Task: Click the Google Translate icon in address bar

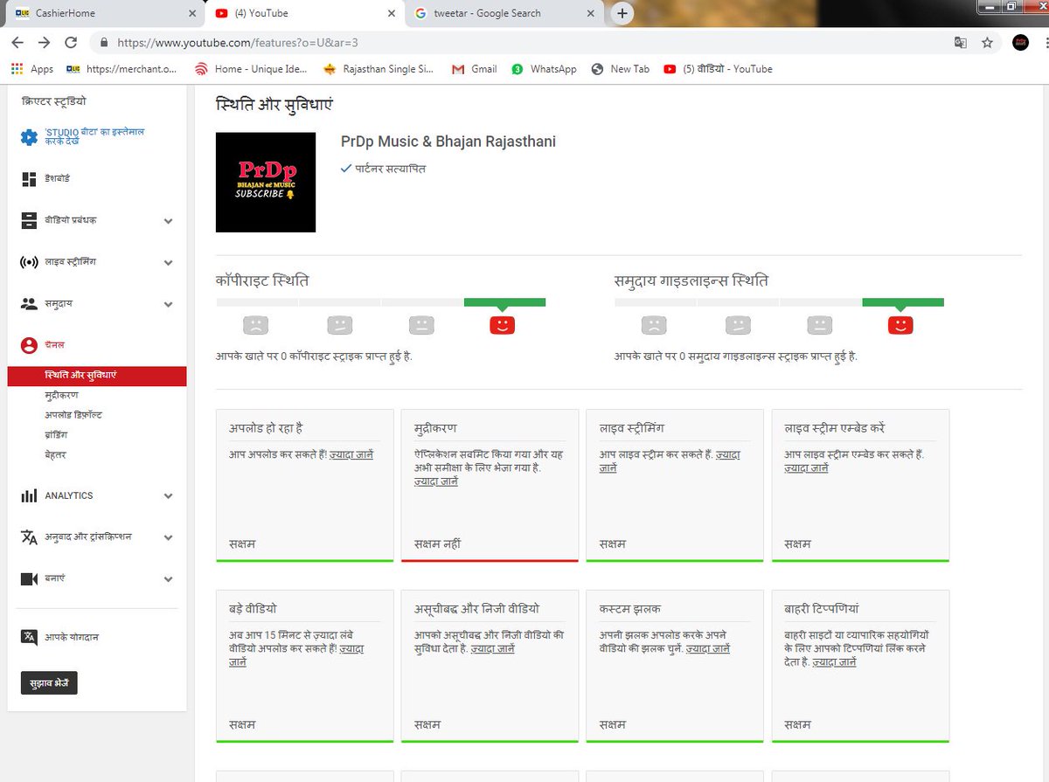Action: 961,42
